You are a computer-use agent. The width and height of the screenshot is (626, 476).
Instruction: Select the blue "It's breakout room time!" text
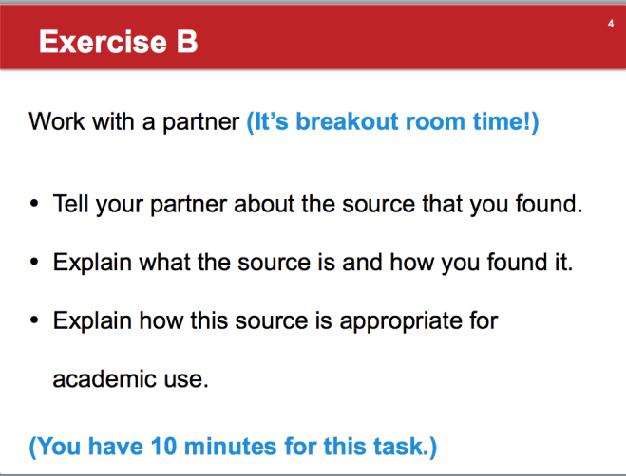[392, 123]
